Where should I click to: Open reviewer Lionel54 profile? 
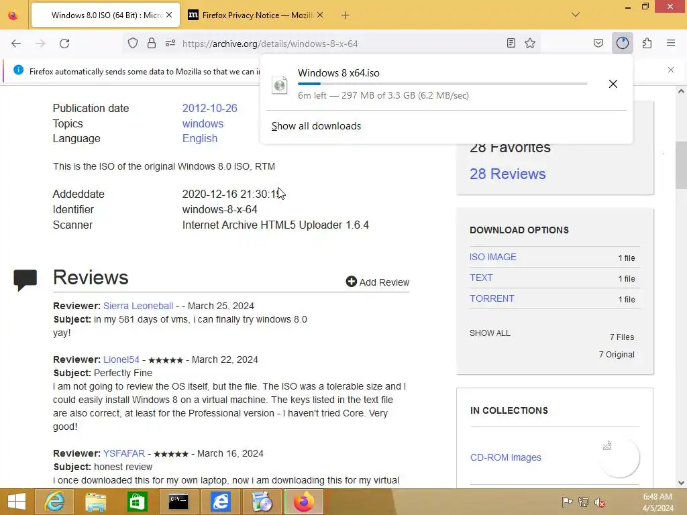tap(121, 359)
